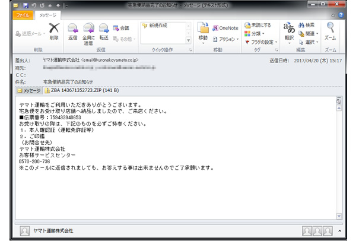Click 検索 find in message
356x241 pixels.
point(307,25)
